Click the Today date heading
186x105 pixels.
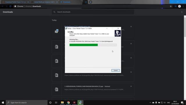tap(54, 20)
